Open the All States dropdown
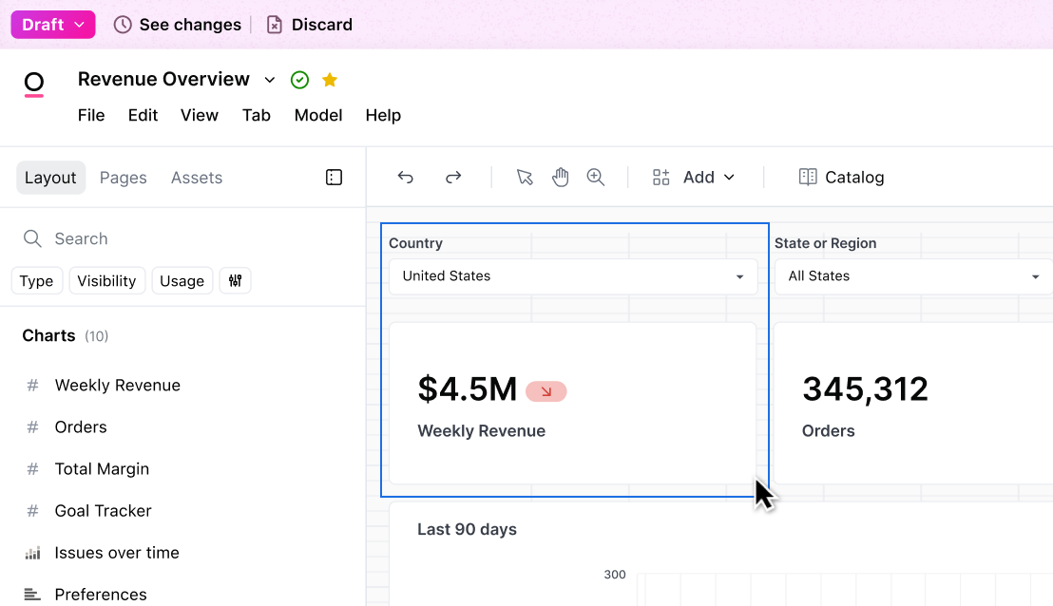This screenshot has width=1053, height=606. (912, 275)
